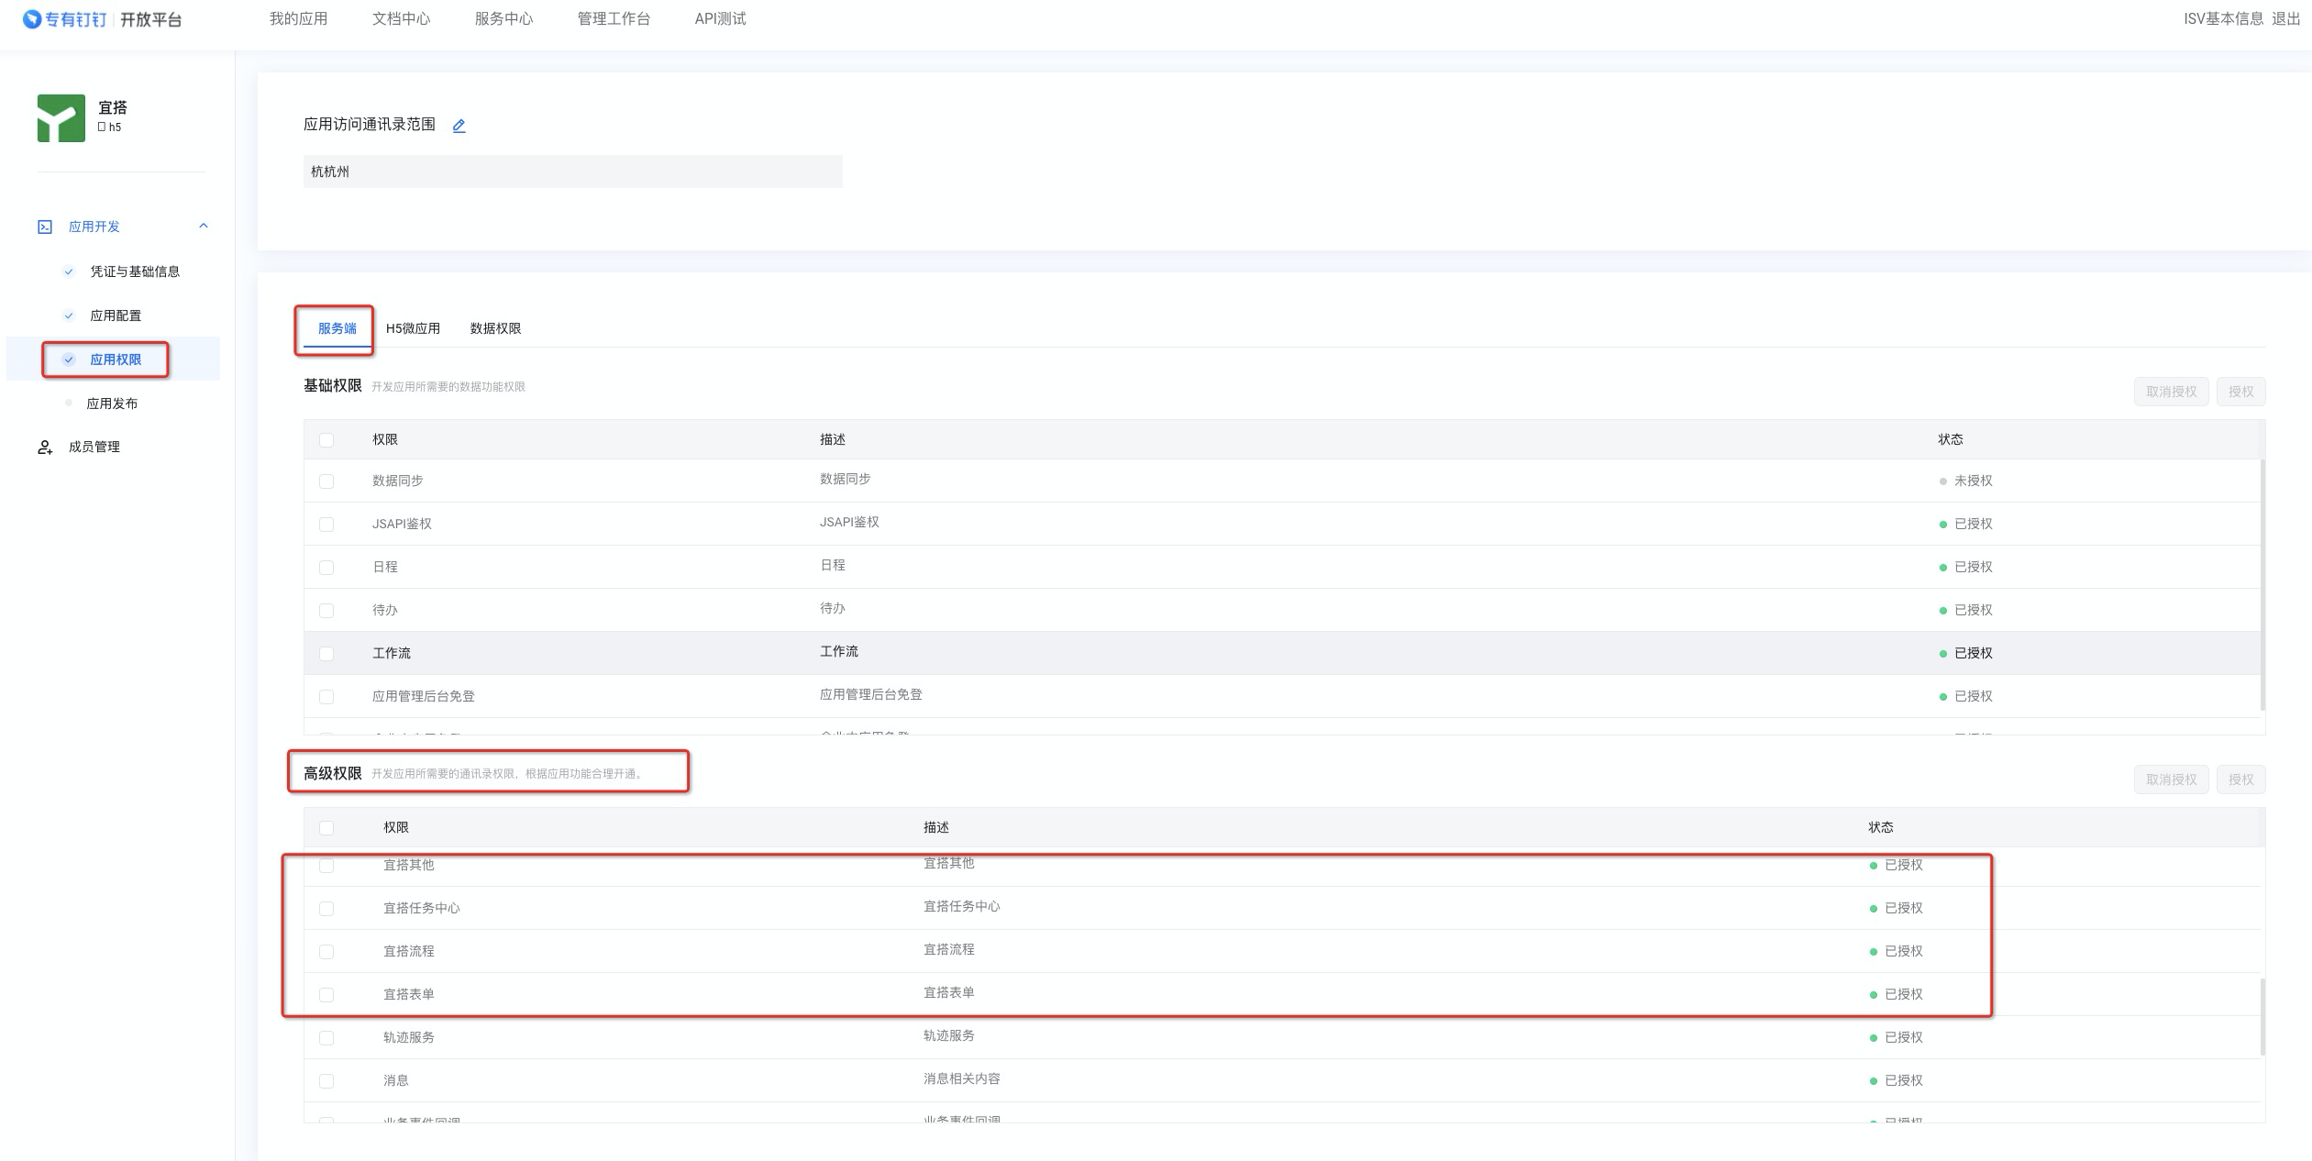Click 退出 link in top right

tap(2285, 18)
